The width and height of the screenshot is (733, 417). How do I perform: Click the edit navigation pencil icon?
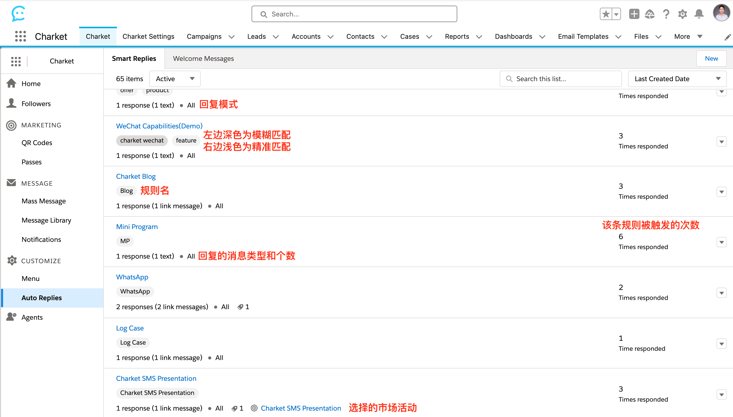727,37
